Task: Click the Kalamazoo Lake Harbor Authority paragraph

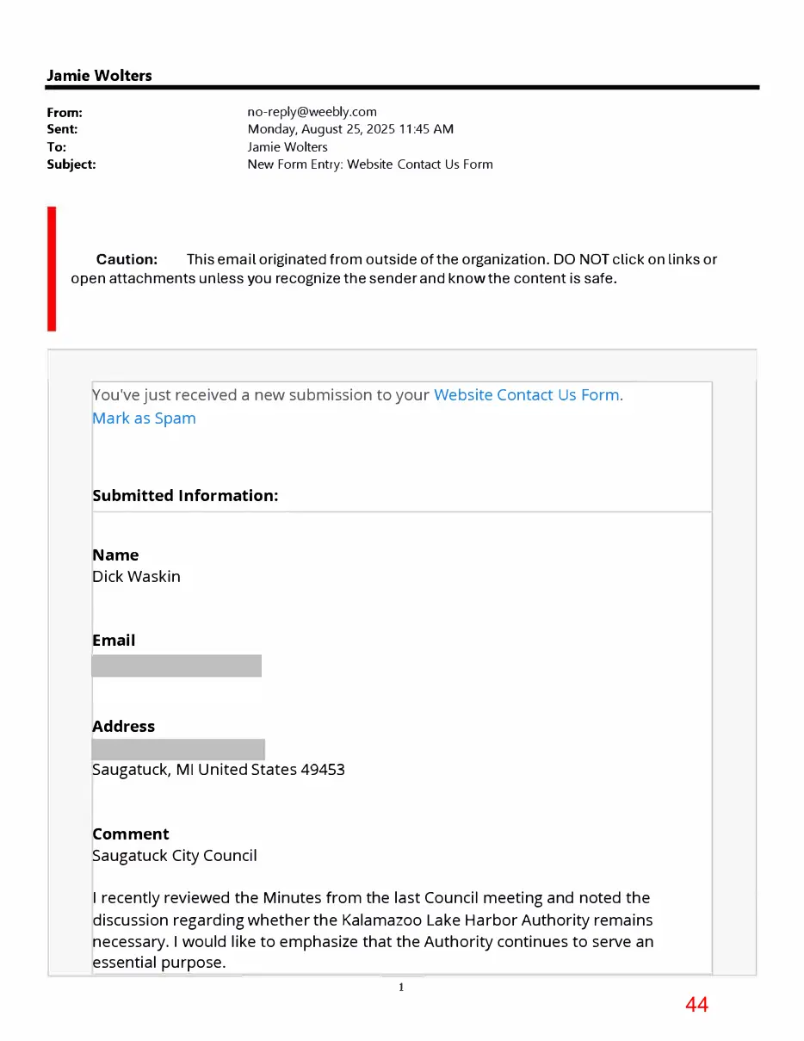Action: [x=373, y=931]
